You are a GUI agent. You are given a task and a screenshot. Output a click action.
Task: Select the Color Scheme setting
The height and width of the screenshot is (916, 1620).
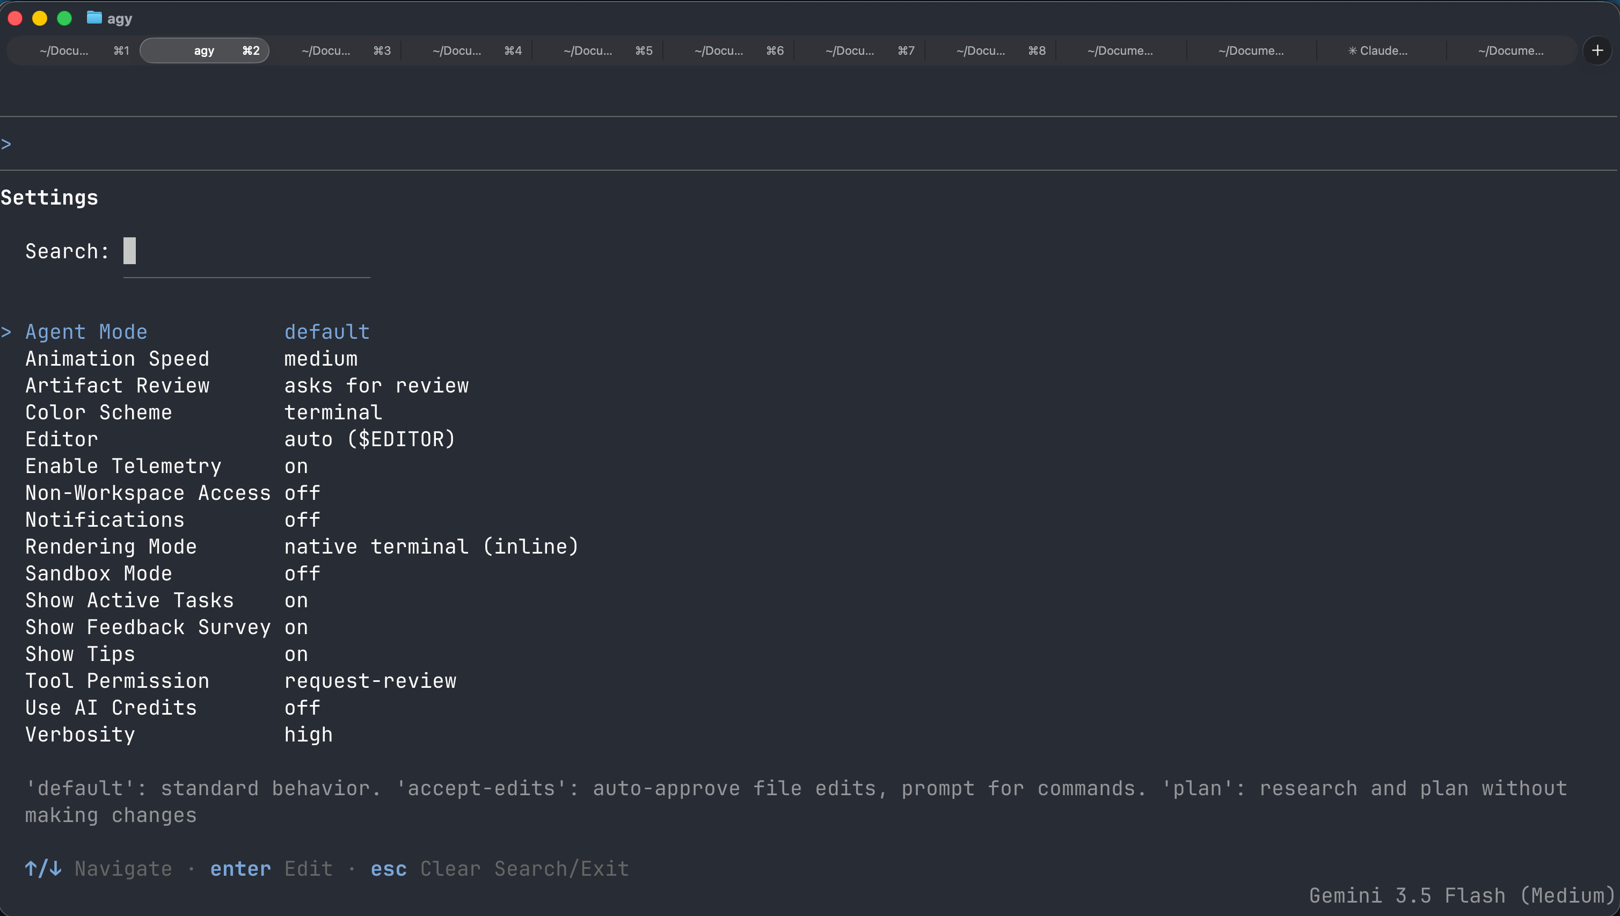(x=99, y=412)
